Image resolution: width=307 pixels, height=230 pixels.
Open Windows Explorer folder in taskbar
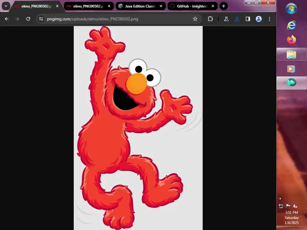click(291, 55)
